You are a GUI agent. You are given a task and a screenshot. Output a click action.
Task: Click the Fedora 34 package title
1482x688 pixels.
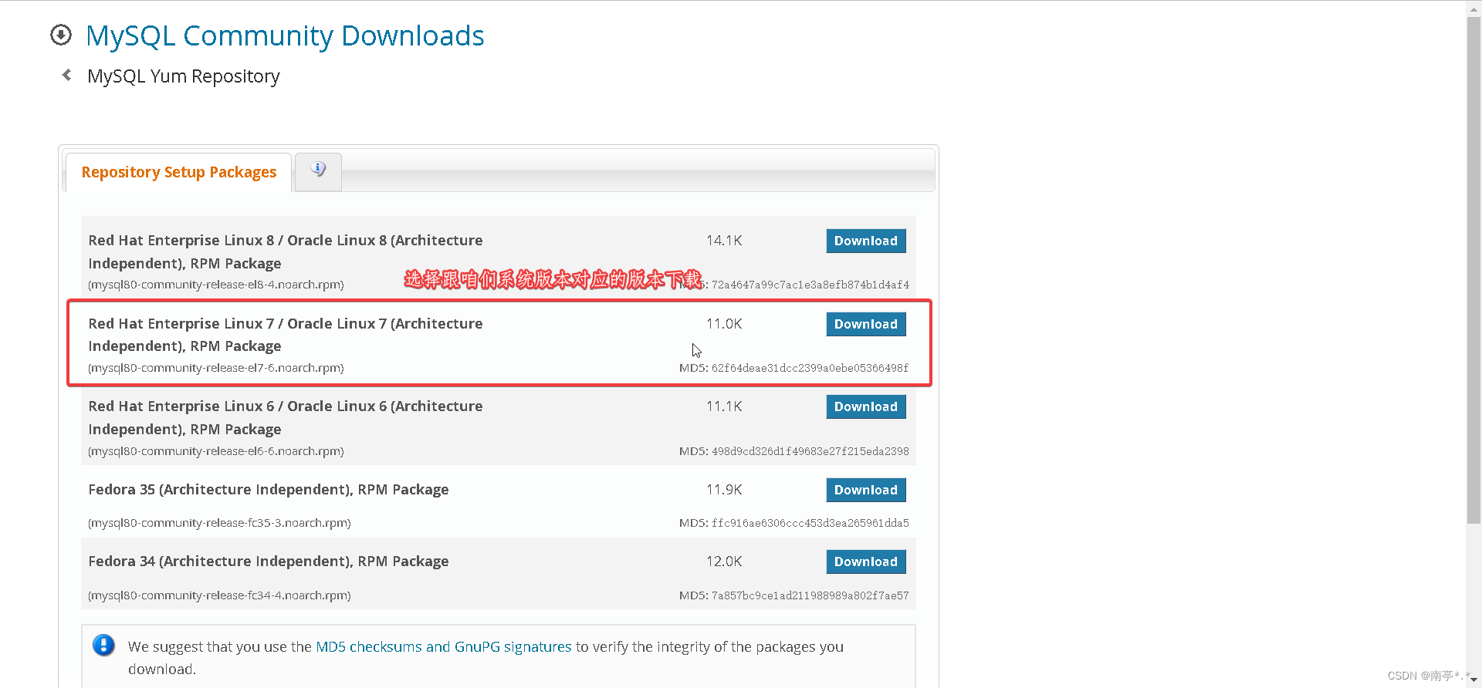coord(269,562)
